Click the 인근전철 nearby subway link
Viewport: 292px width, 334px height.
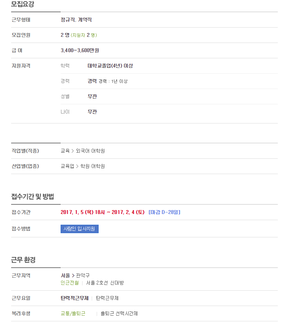point(70,283)
